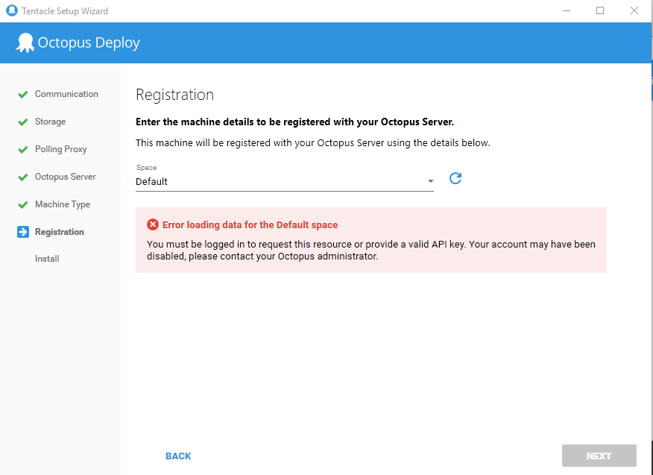Open the Polling Proxy step
The image size is (653, 475).
click(x=61, y=149)
